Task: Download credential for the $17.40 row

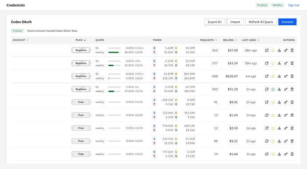Action: pyautogui.click(x=279, y=51)
